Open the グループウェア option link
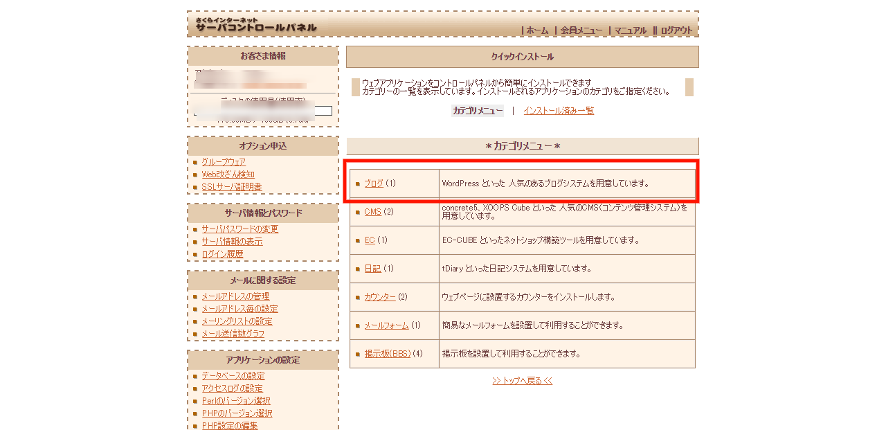This screenshot has width=886, height=430. 223,162
